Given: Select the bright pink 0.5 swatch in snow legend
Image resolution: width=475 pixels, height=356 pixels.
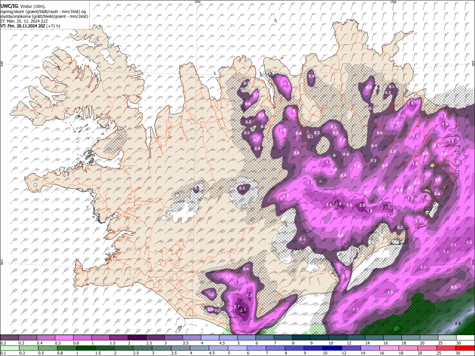Looking at the screenshot, I should click(x=64, y=338).
